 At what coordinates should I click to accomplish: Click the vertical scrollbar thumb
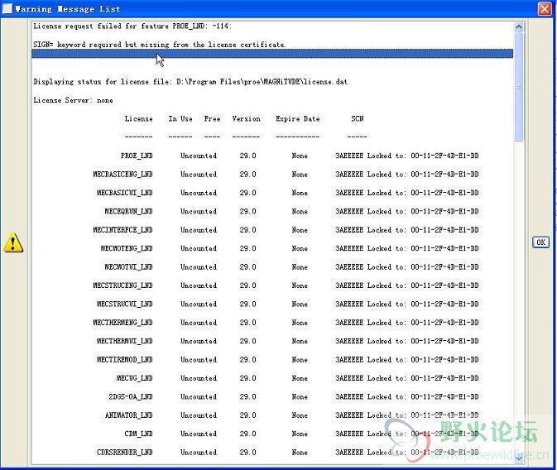click(519, 87)
